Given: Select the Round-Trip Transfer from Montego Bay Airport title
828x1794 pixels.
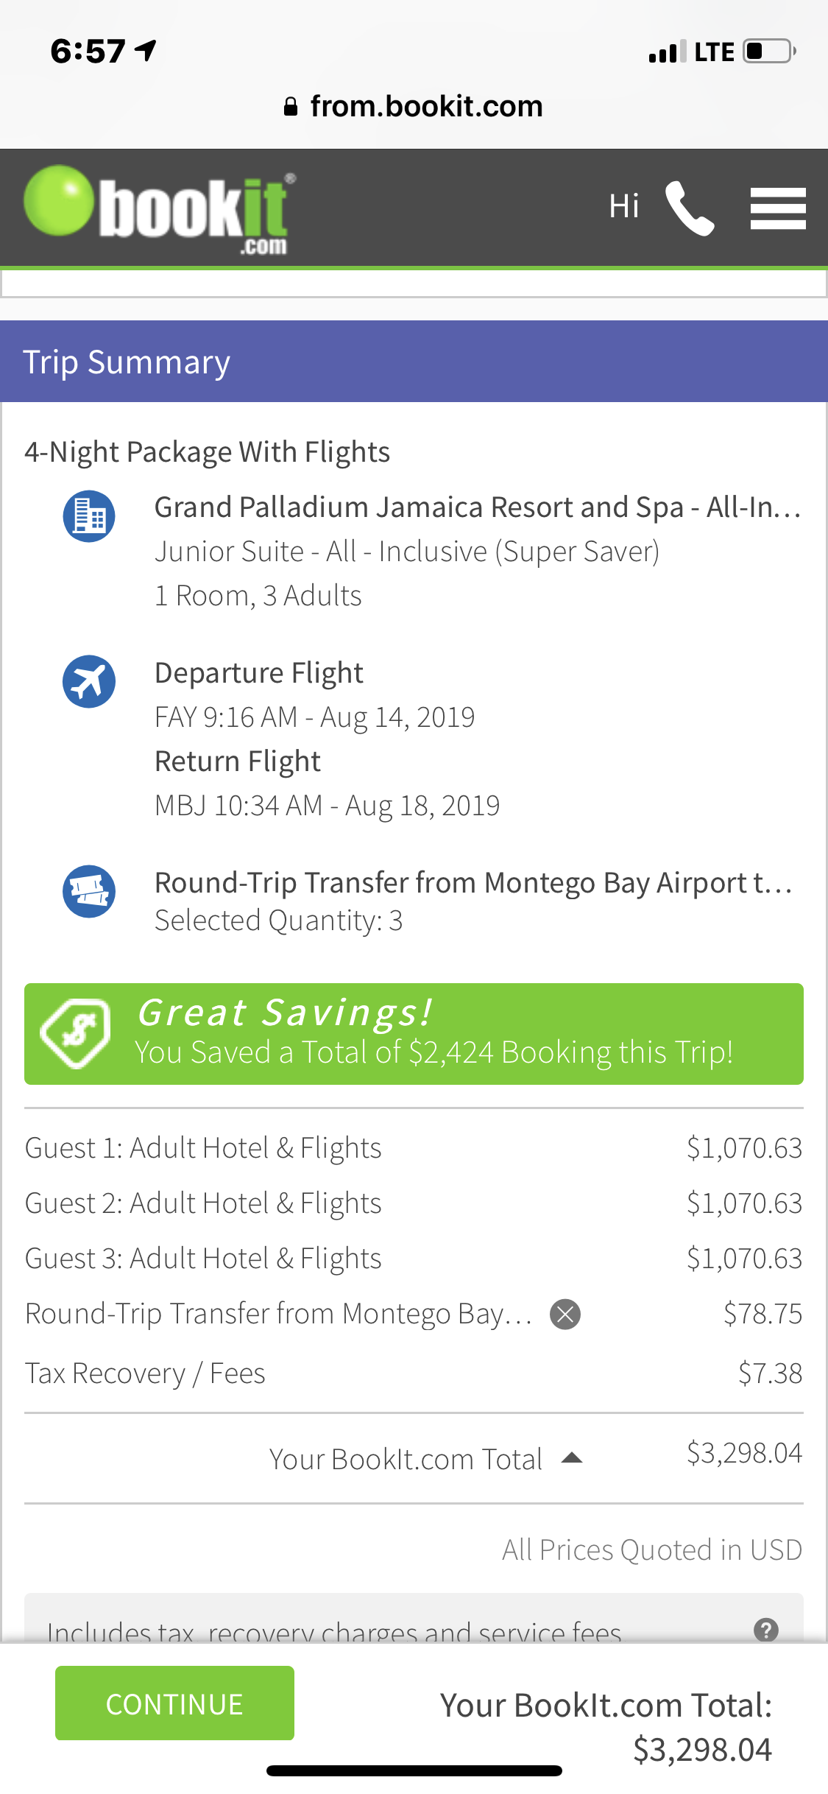Looking at the screenshot, I should (x=473, y=882).
